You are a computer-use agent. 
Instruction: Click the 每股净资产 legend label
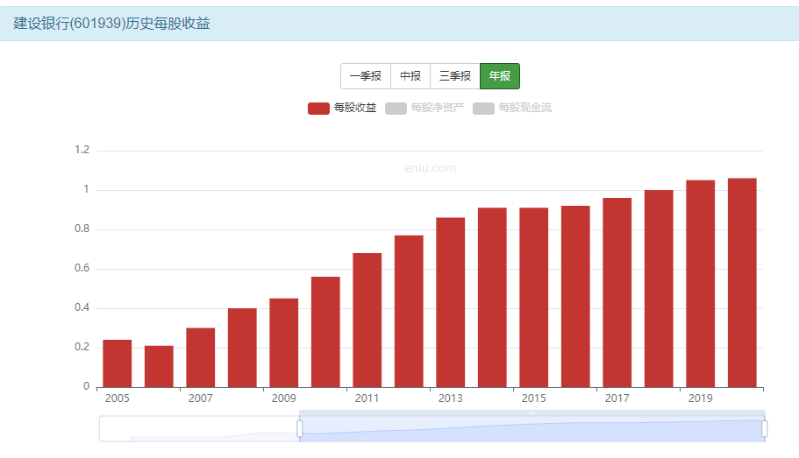point(438,108)
